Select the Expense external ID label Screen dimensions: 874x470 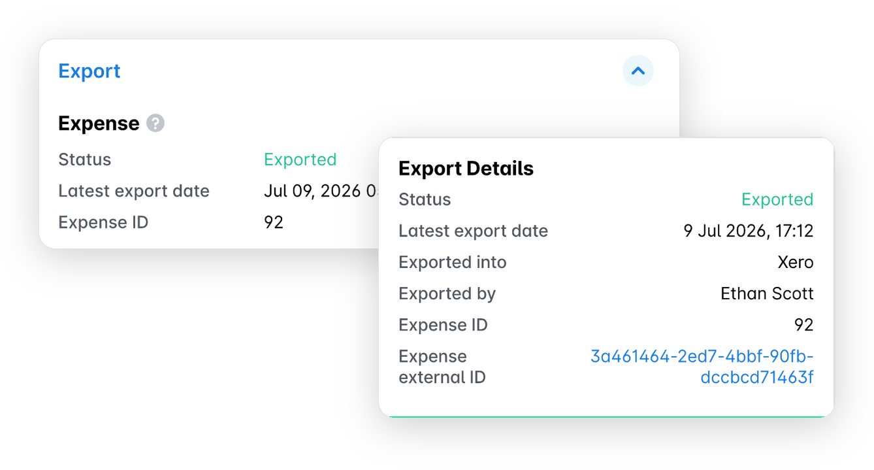point(442,367)
